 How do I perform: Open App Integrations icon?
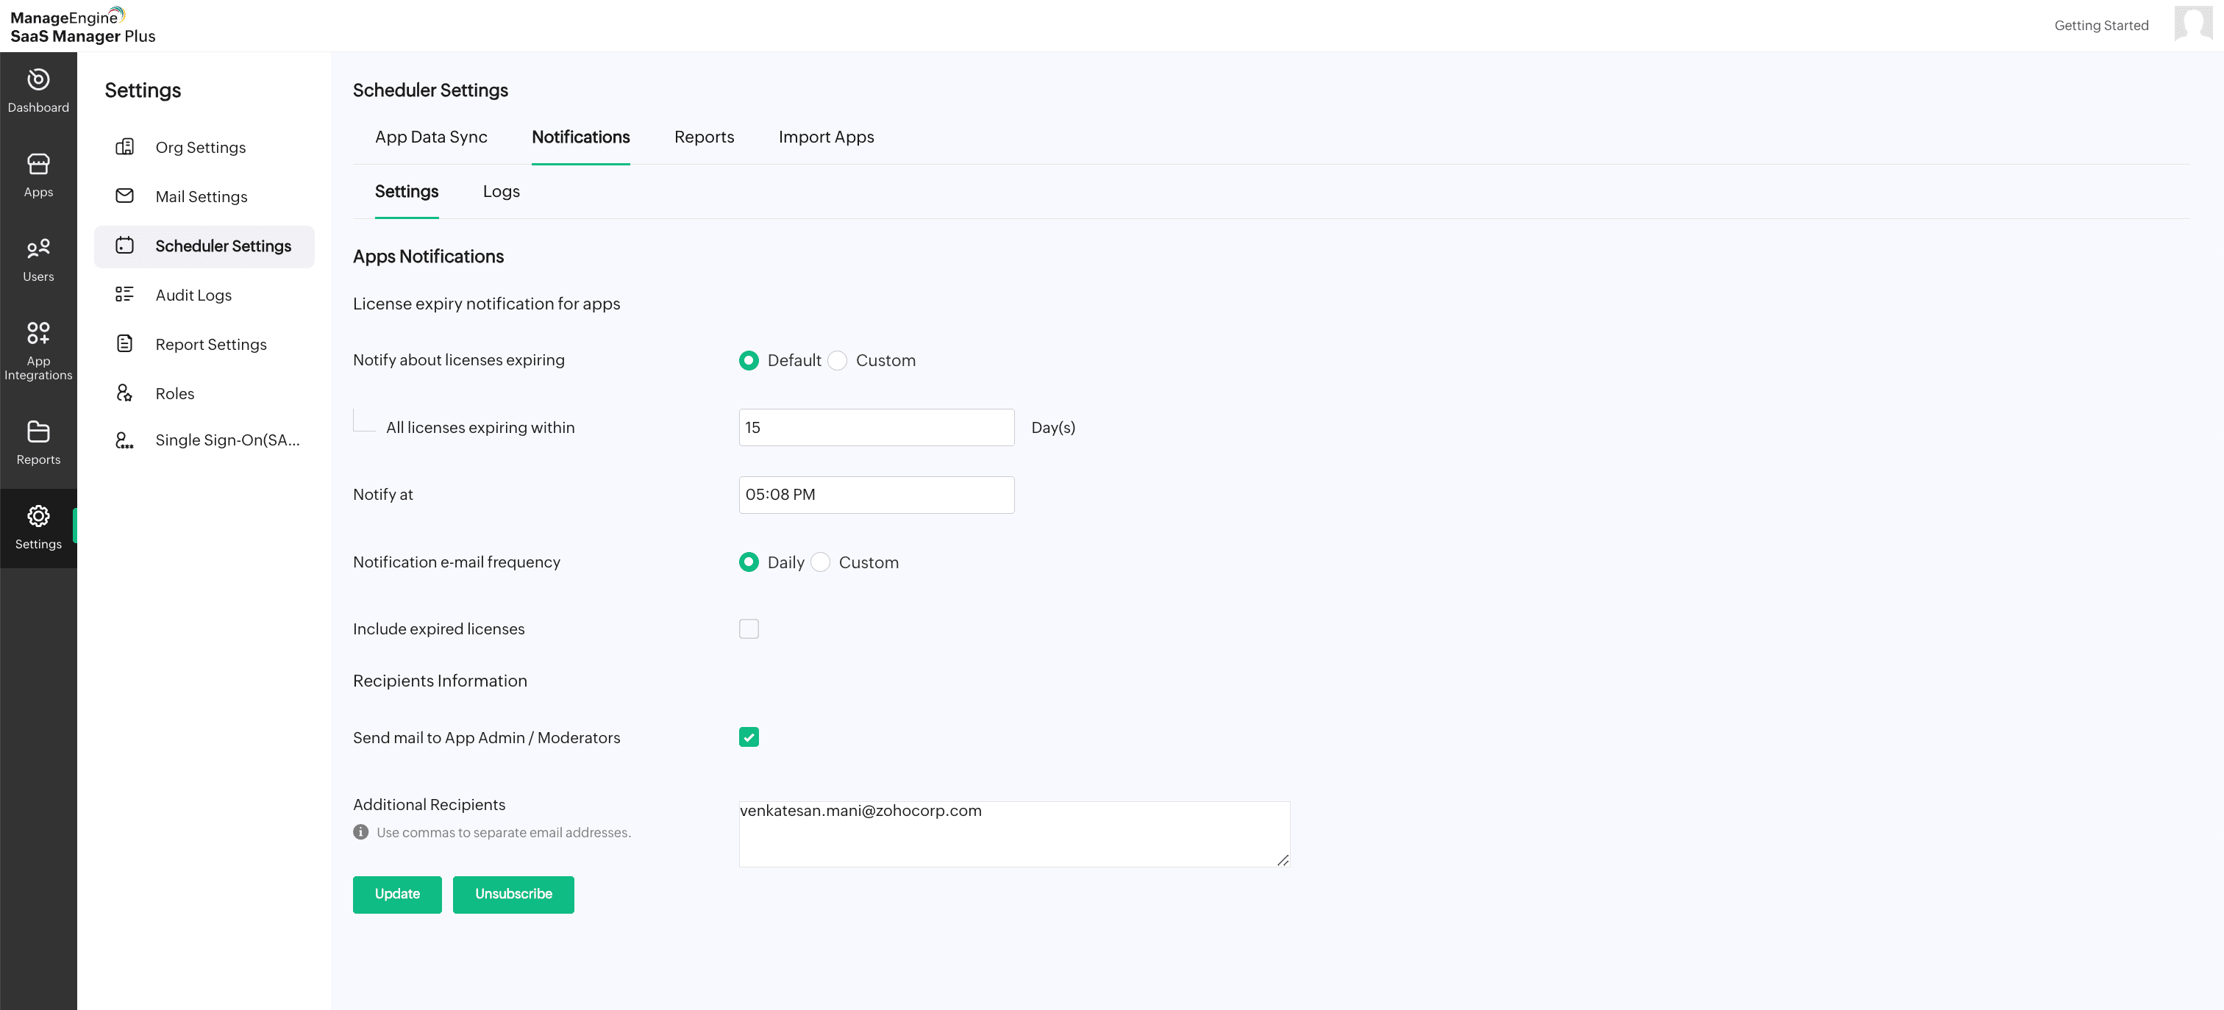(x=38, y=333)
